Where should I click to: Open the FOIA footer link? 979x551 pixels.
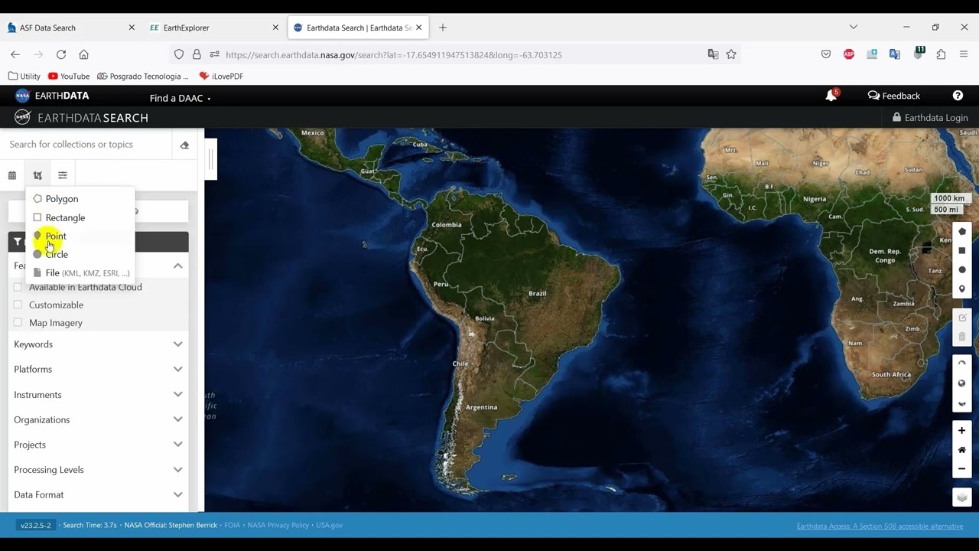tap(232, 525)
